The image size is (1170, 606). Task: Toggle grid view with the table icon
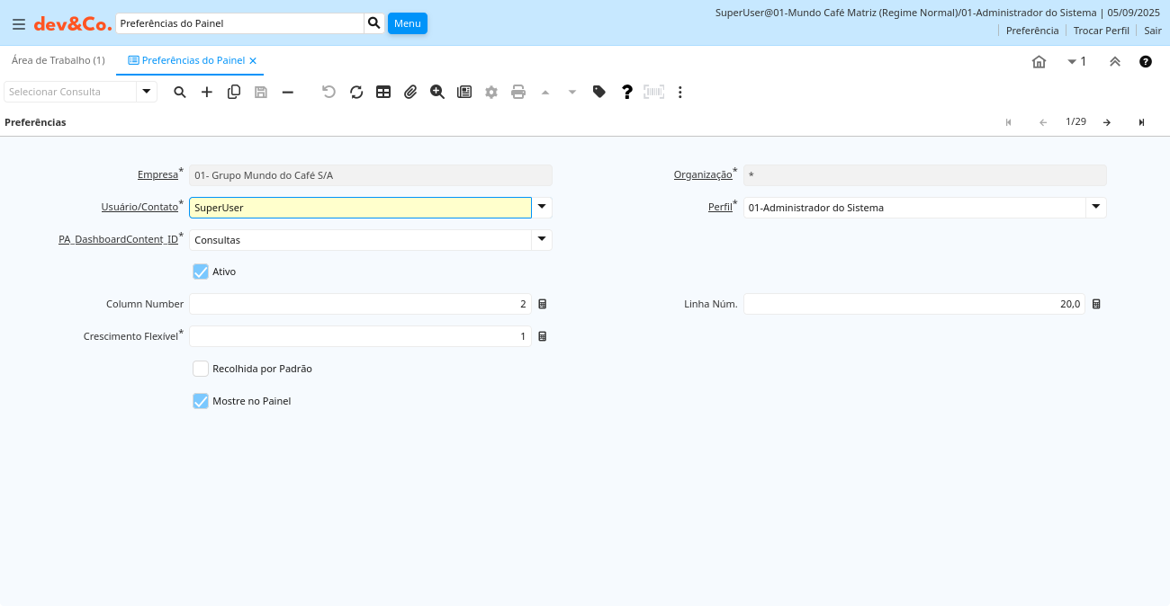(383, 92)
